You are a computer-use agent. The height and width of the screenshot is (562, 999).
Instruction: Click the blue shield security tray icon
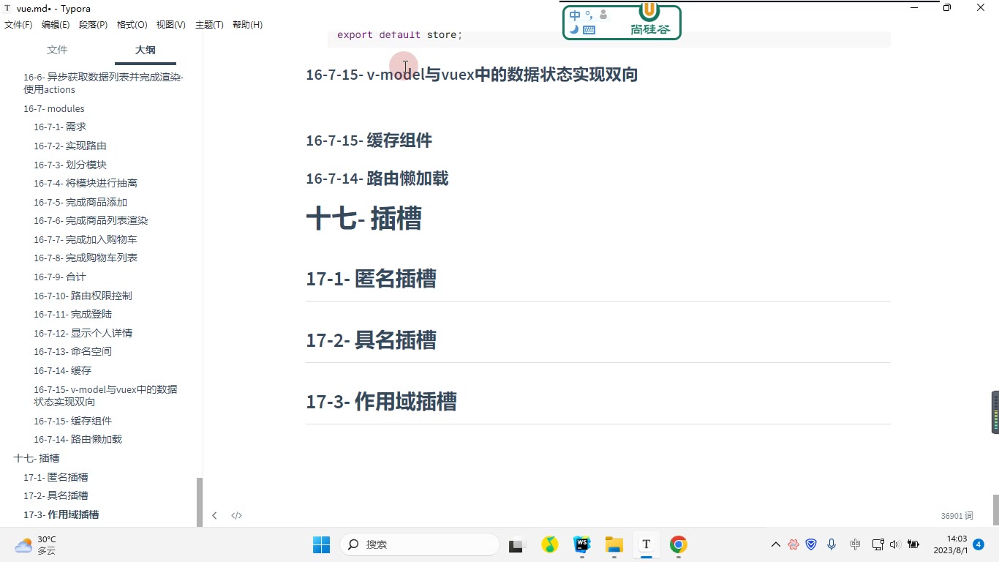click(x=811, y=544)
